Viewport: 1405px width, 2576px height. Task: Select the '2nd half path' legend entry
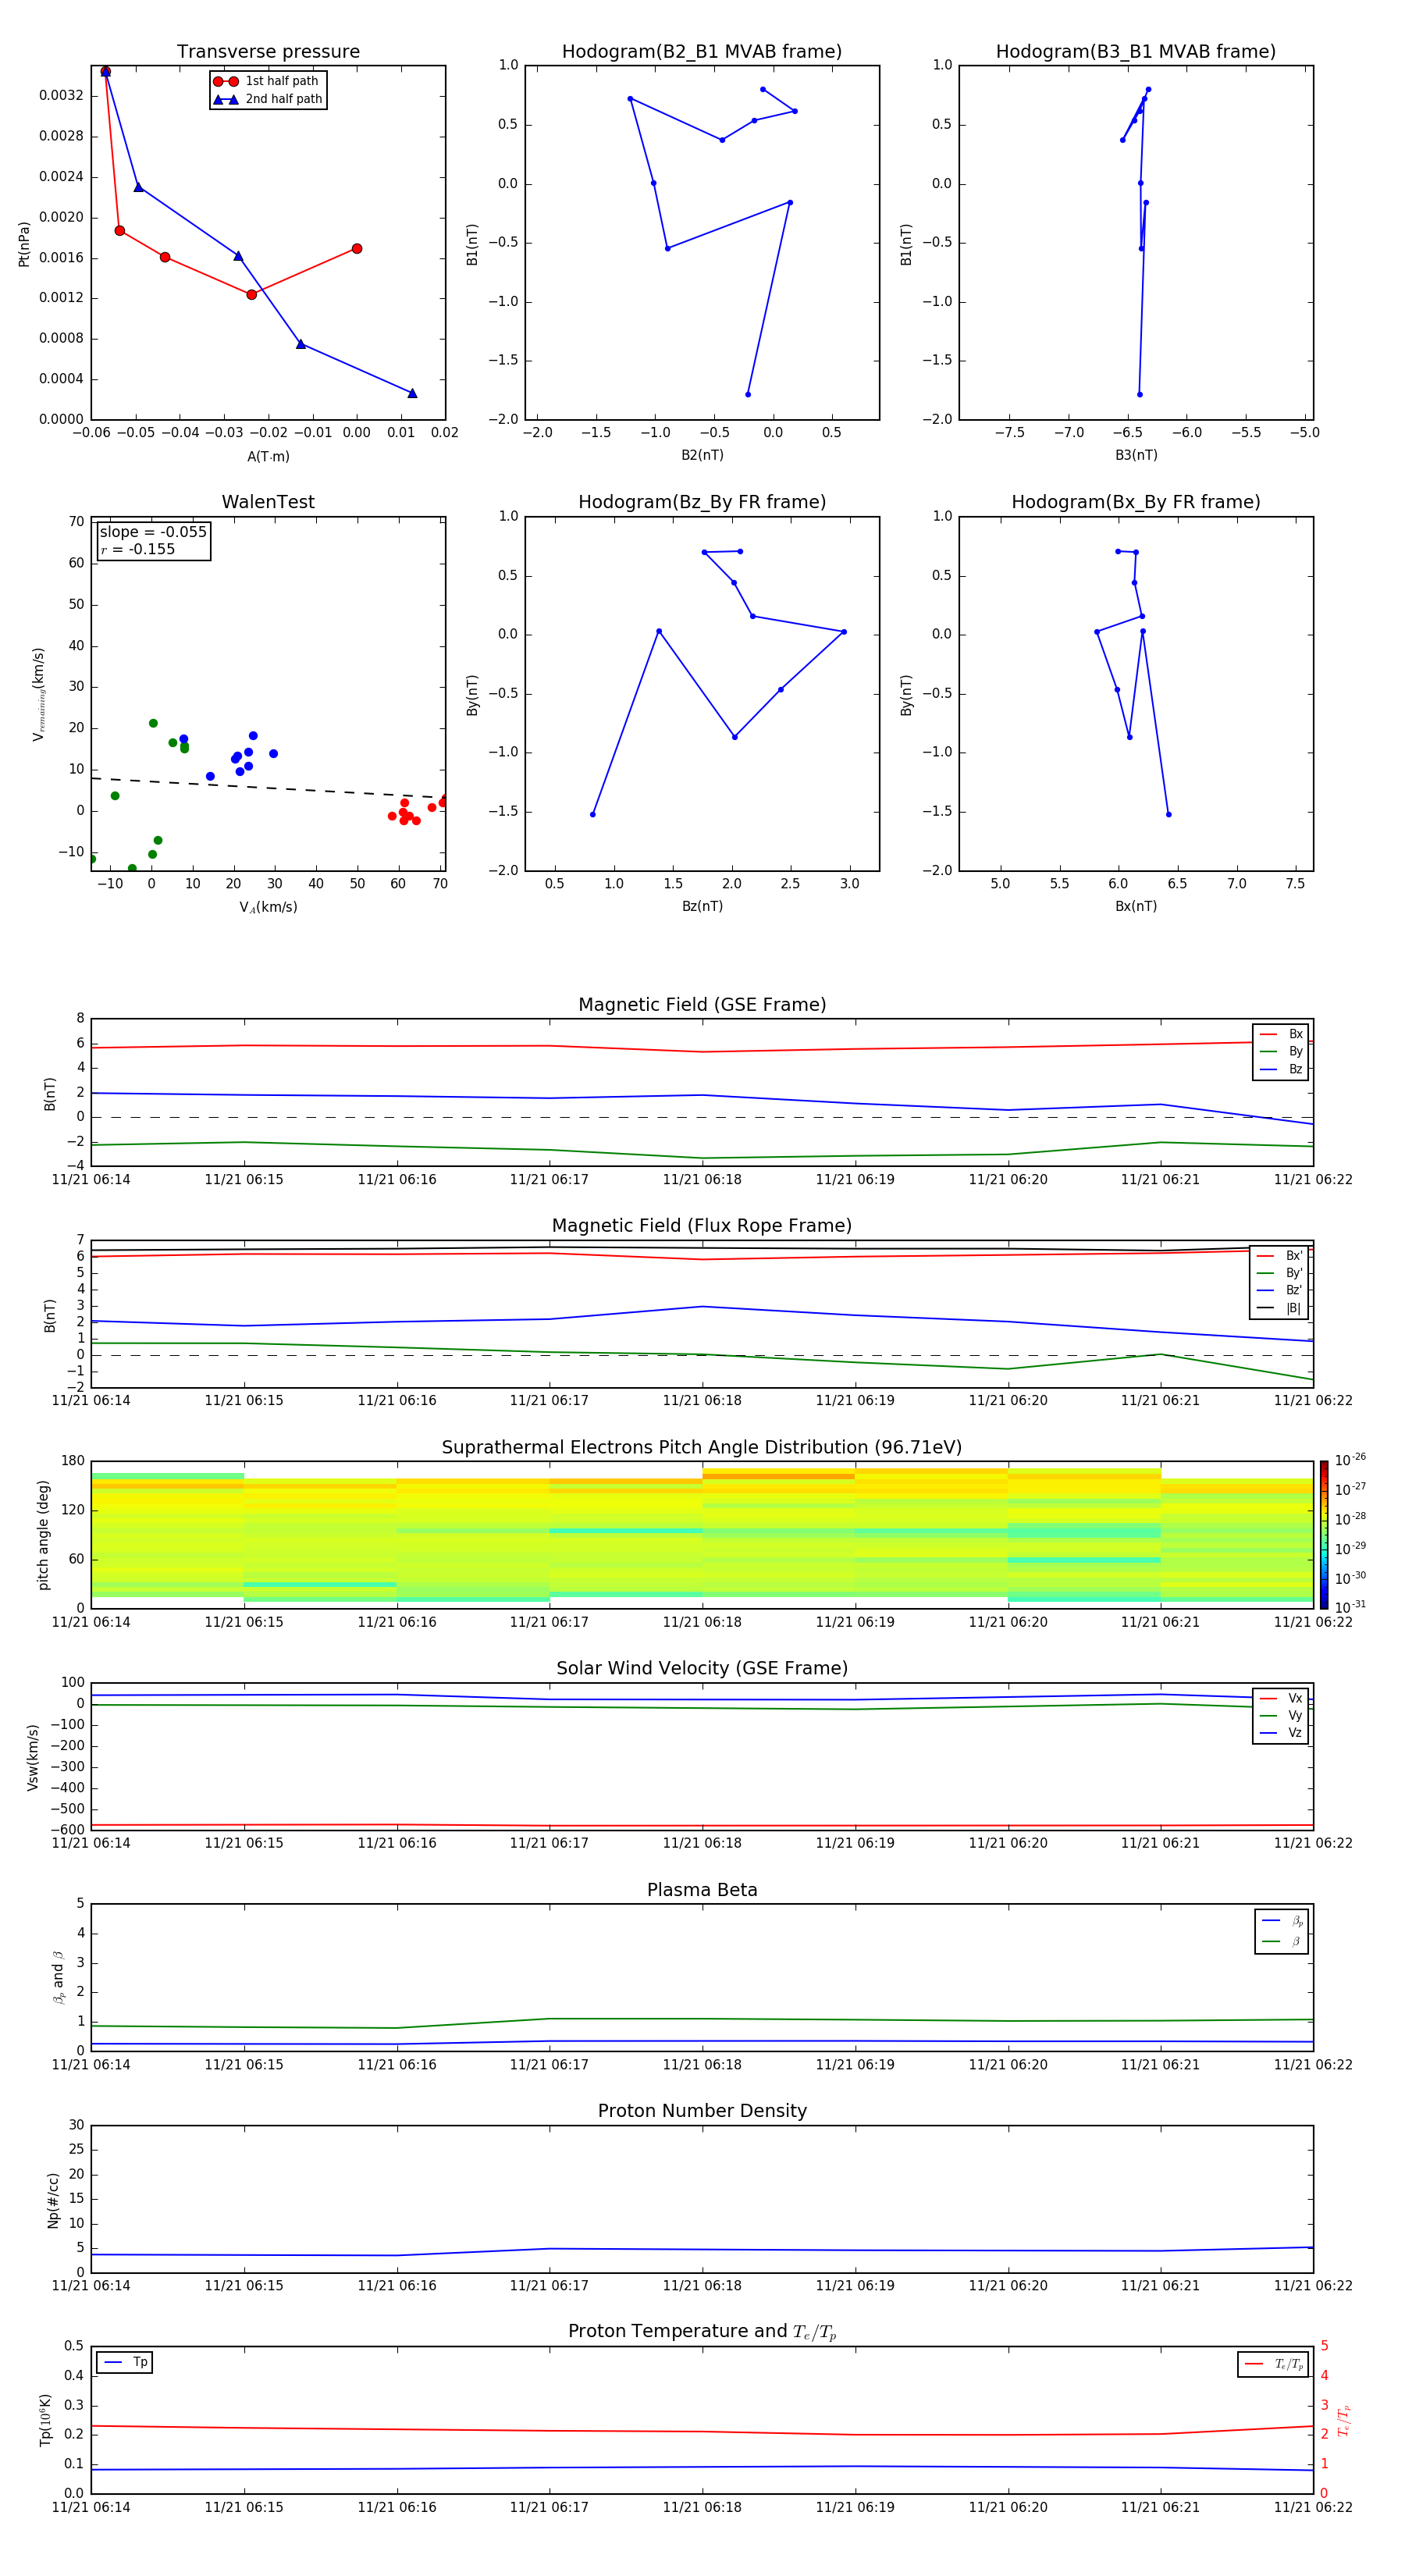coord(268,99)
